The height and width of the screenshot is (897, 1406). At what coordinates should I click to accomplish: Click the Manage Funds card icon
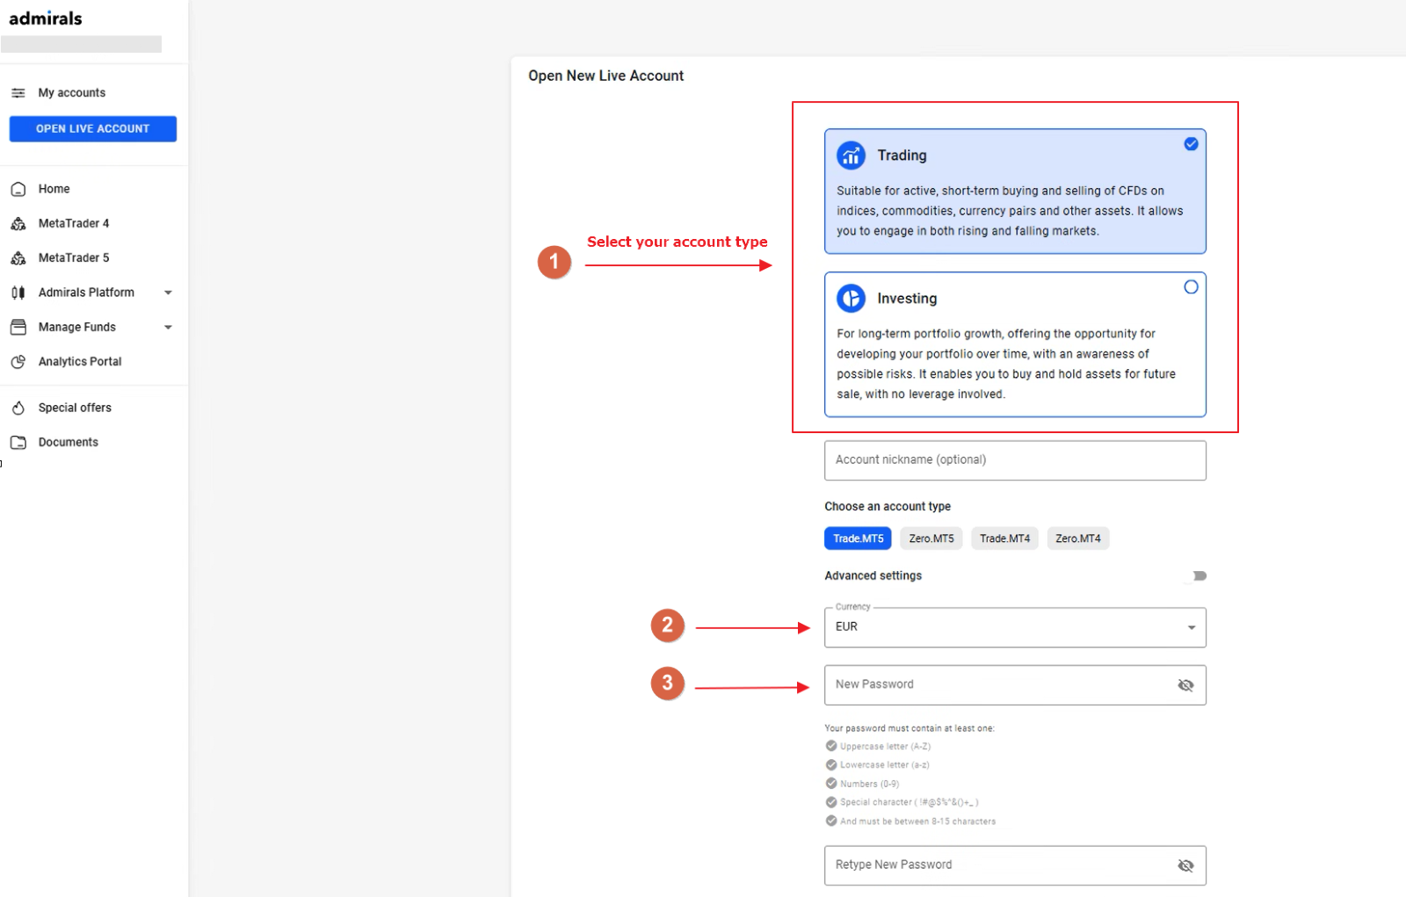[18, 327]
